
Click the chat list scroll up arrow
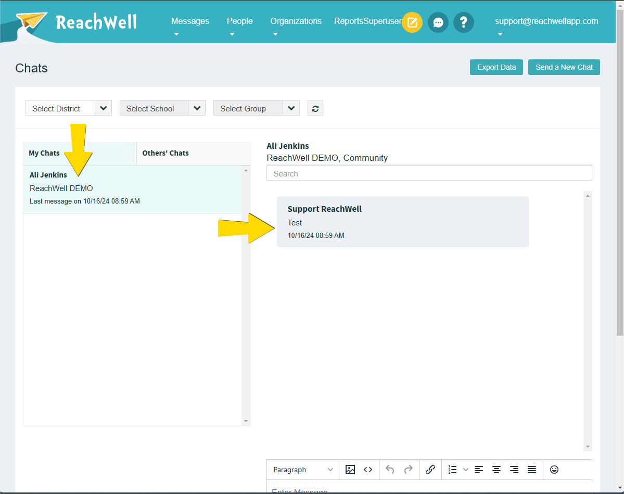tap(246, 170)
